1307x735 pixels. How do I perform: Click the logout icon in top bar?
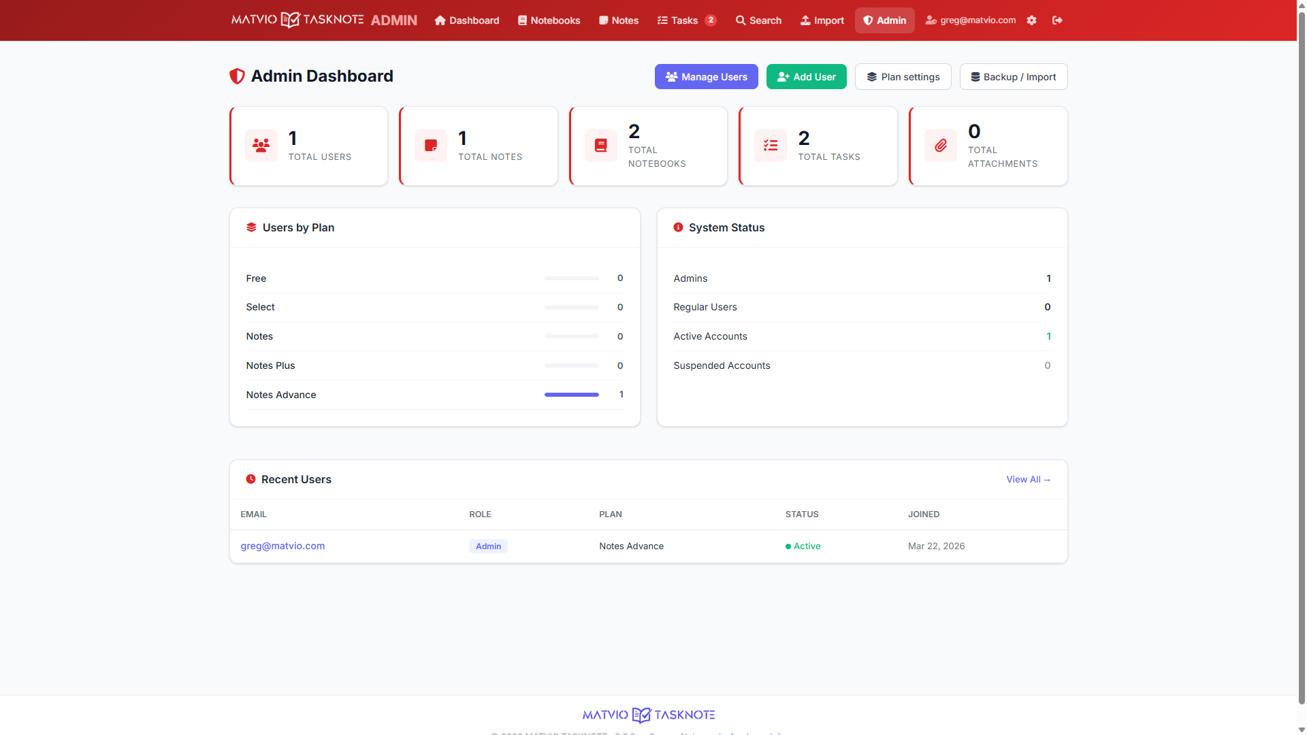click(x=1057, y=20)
